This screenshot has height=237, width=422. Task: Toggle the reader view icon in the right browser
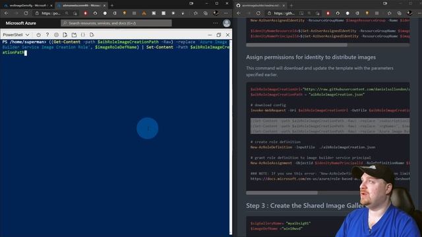point(301,13)
